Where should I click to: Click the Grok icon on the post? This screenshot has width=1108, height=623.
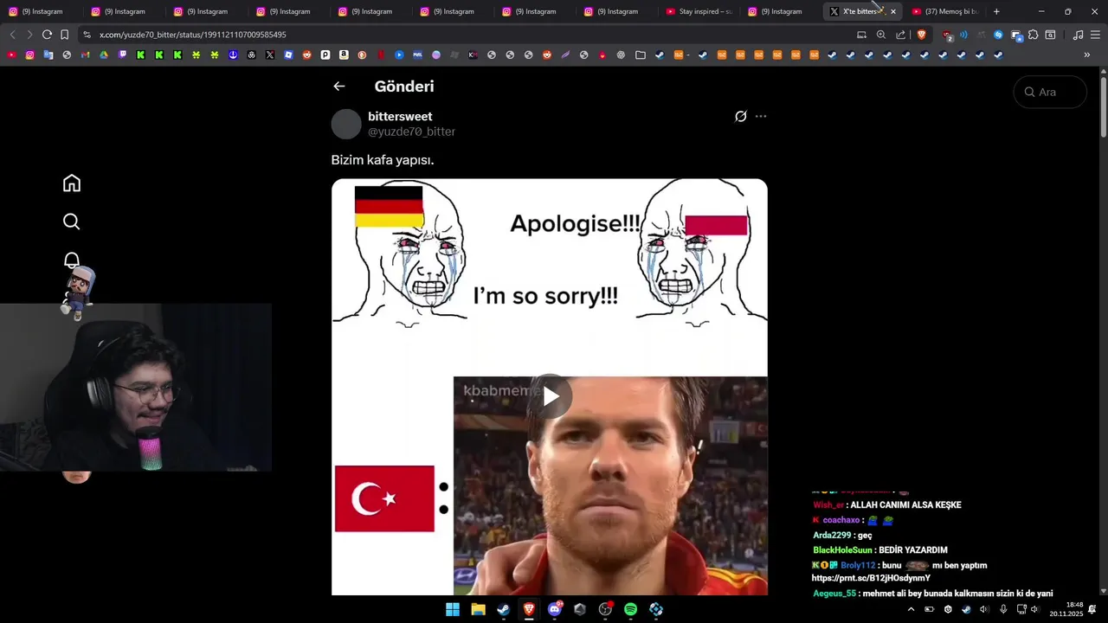coord(741,116)
